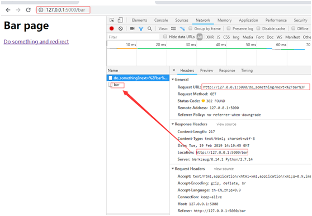Follow the Do something and redirect link
Viewport: 312px width, 216px height.
[x=36, y=42]
